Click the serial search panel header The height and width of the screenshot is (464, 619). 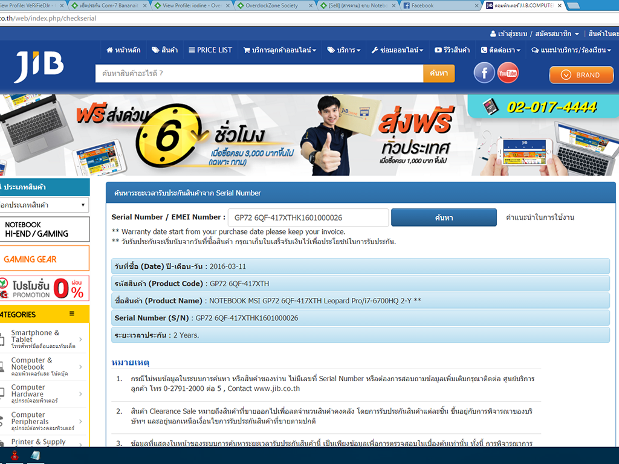360,193
